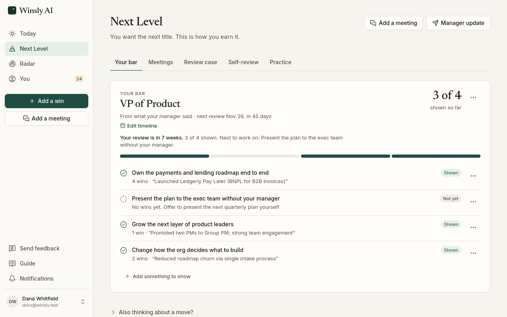Click the empty second progress segment
The width and height of the screenshot is (507, 317).
(255, 156)
